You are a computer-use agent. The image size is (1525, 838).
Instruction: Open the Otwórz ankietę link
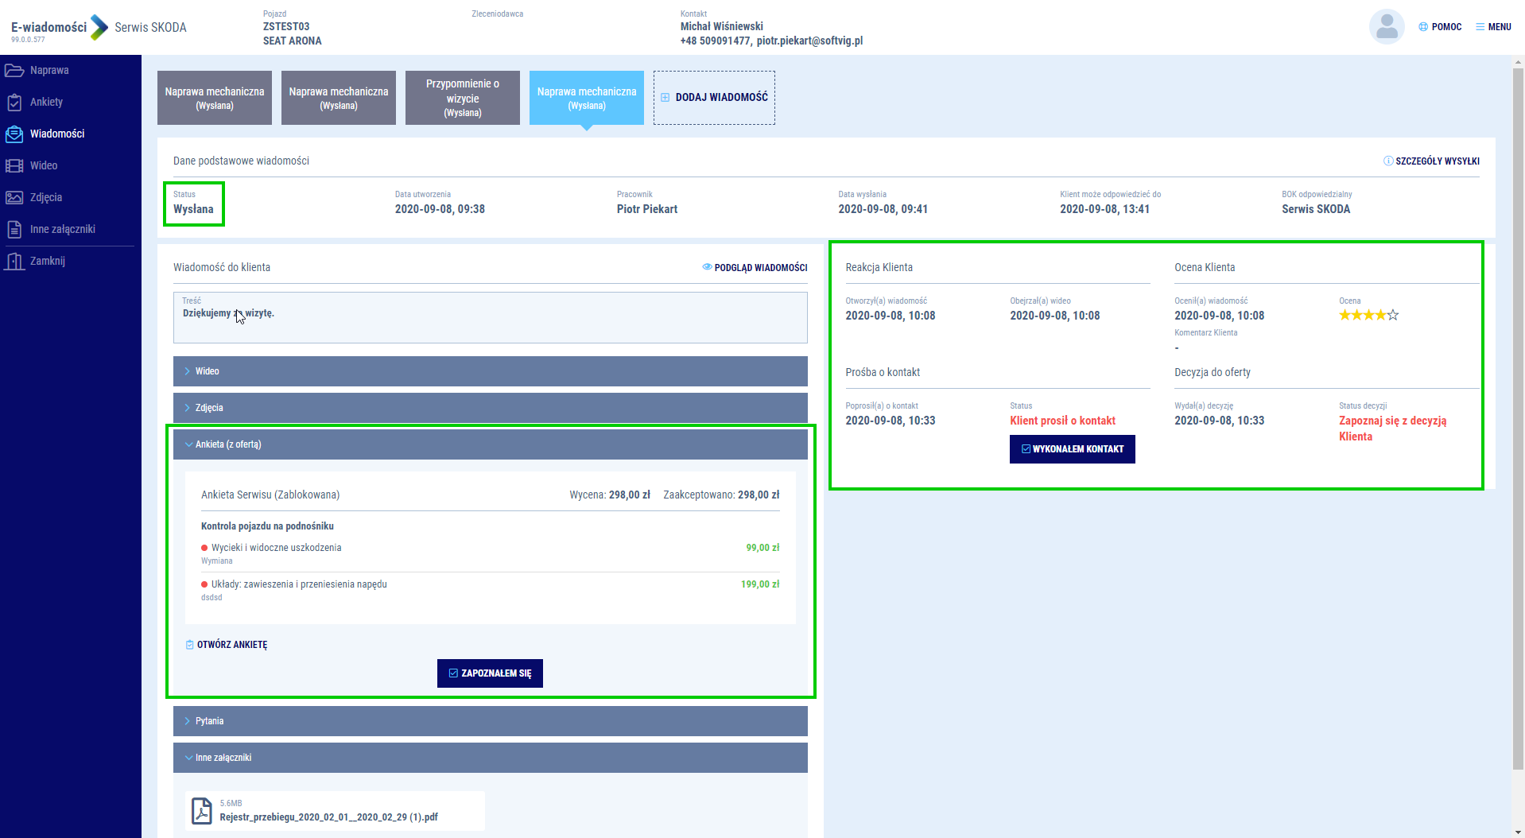click(x=231, y=645)
